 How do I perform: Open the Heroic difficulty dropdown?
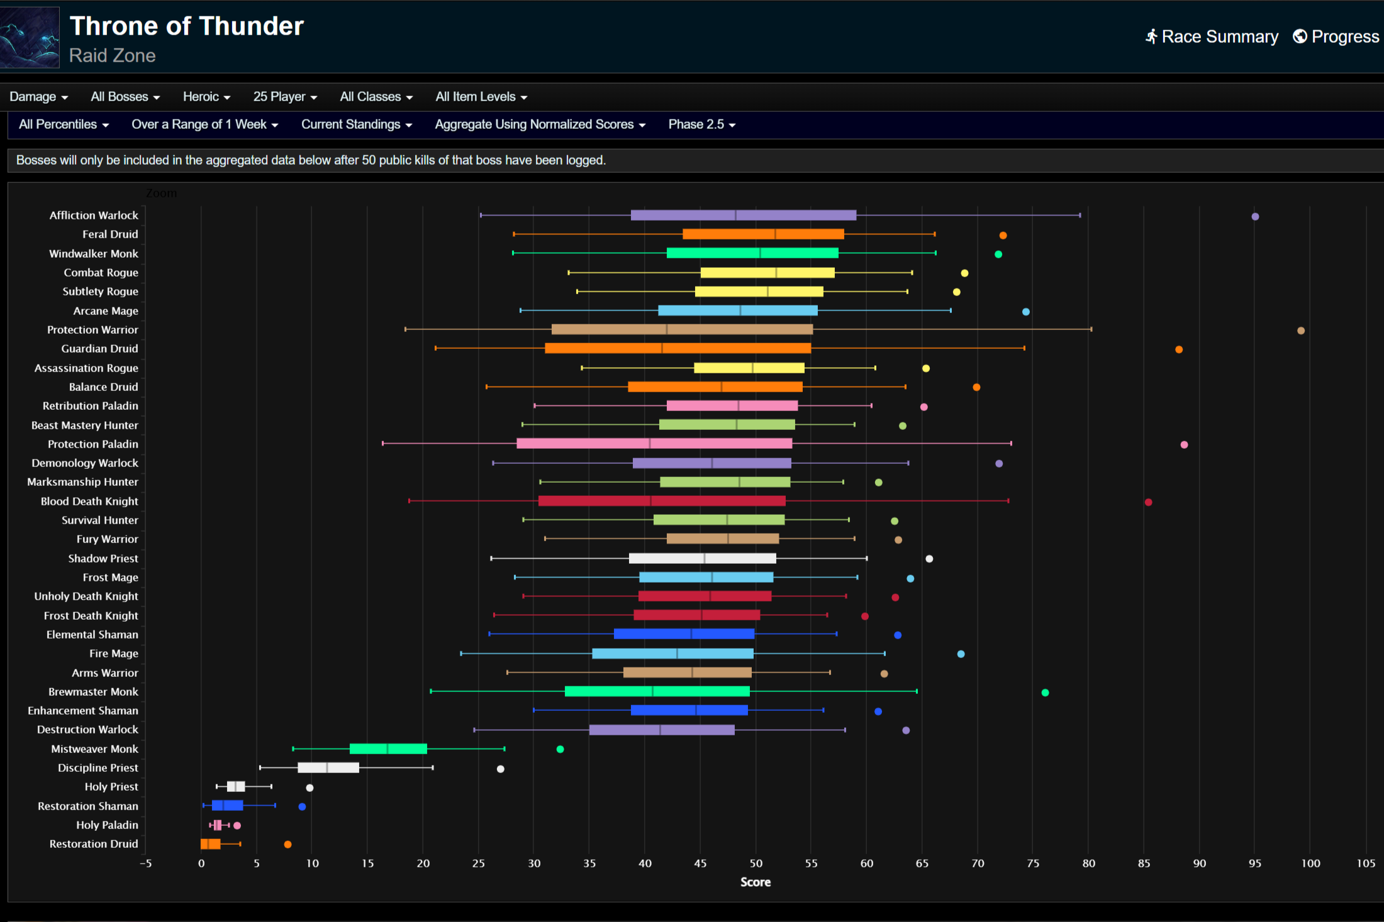point(206,97)
